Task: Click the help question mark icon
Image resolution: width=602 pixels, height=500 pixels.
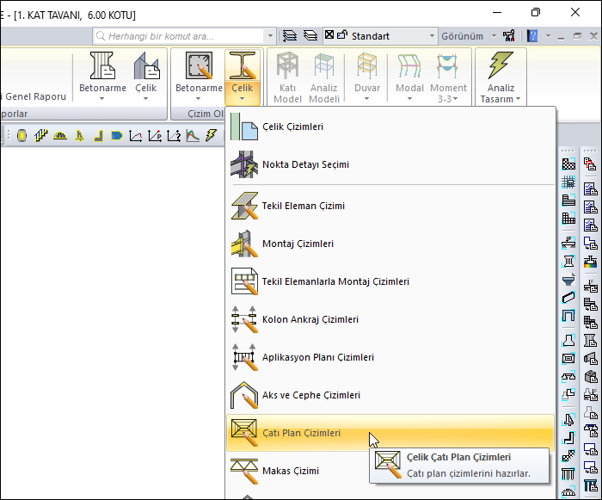Action: [532, 36]
